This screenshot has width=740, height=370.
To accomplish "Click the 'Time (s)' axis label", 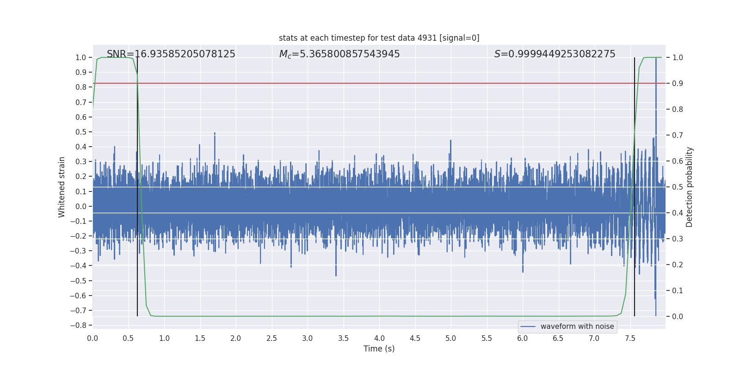I will pos(379,349).
